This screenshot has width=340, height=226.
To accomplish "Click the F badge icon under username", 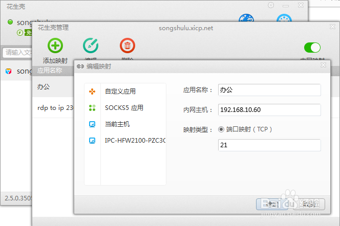I will (20, 33).
